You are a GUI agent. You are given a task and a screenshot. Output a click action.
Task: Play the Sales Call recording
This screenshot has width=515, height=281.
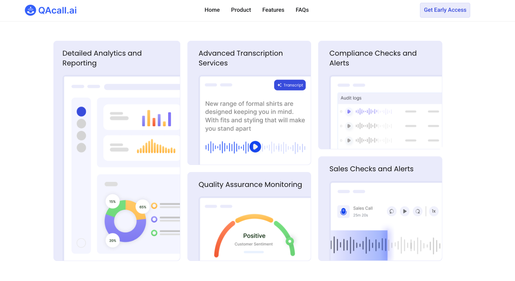(405, 211)
